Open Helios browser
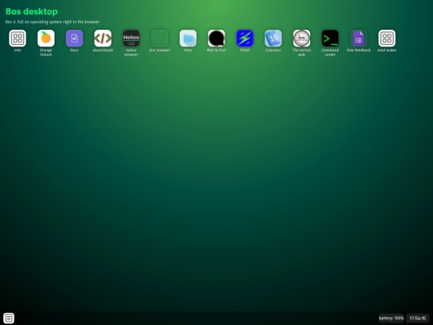 coord(132,39)
